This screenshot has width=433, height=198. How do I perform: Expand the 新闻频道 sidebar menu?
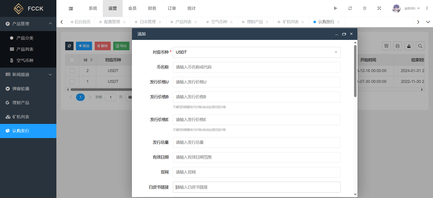28,75
